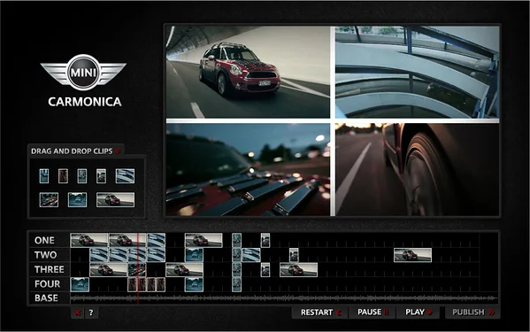Click the CARMONICA title text

(85, 102)
